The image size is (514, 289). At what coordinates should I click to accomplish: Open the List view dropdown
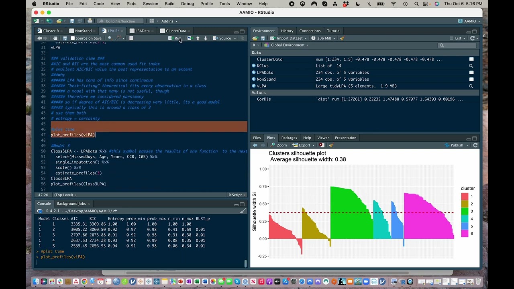pos(458,38)
